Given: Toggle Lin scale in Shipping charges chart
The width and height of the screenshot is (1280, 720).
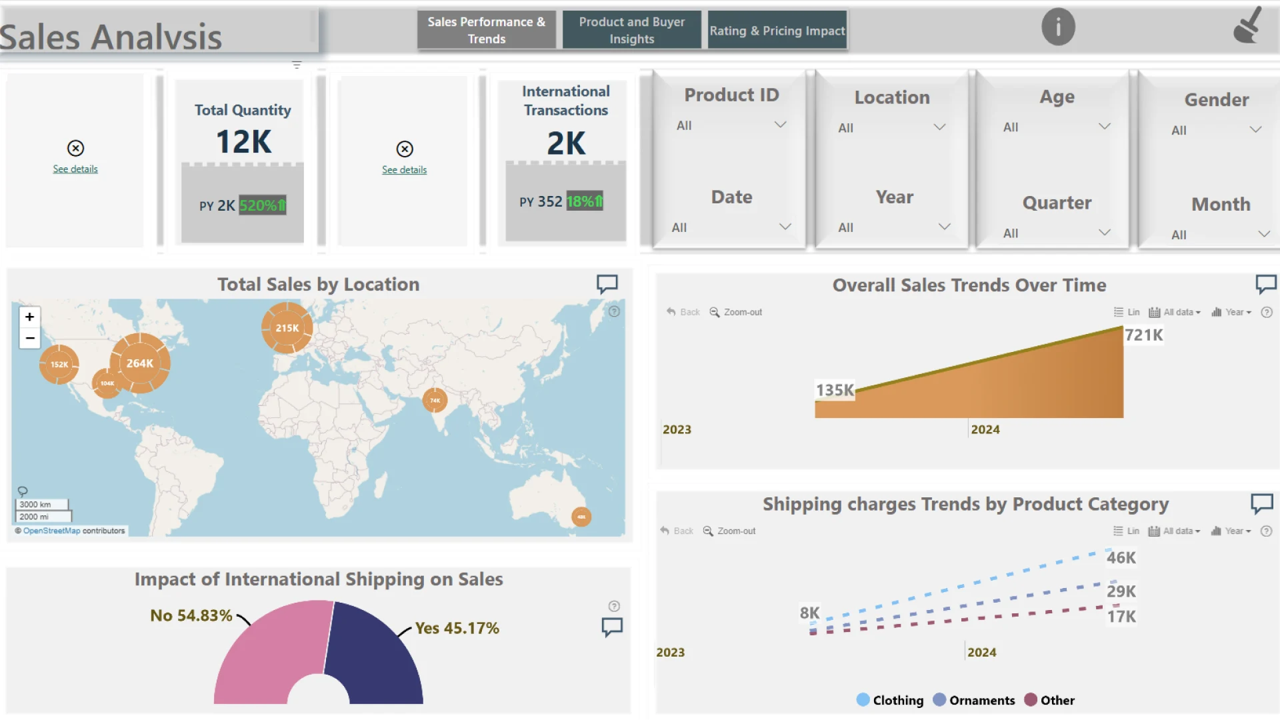Looking at the screenshot, I should point(1126,531).
